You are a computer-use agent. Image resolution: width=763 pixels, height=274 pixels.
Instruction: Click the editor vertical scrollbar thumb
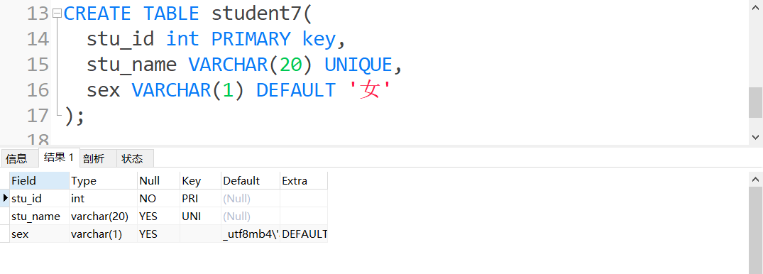pyautogui.click(x=756, y=102)
